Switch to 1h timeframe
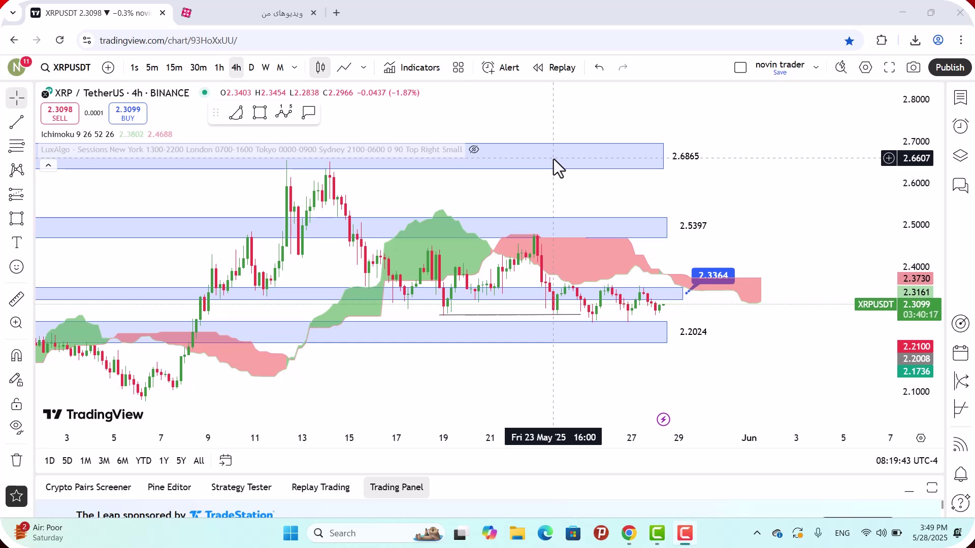The width and height of the screenshot is (975, 548). pyautogui.click(x=219, y=67)
